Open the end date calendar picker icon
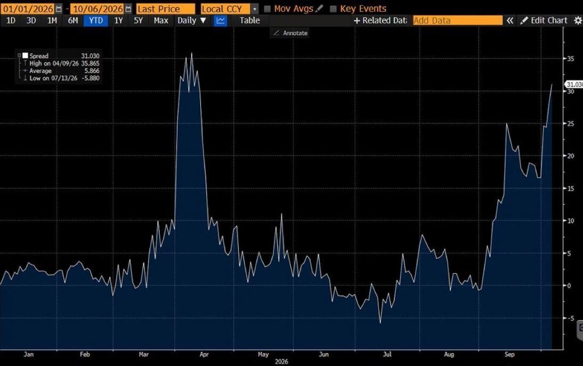583x366 pixels. (x=128, y=9)
